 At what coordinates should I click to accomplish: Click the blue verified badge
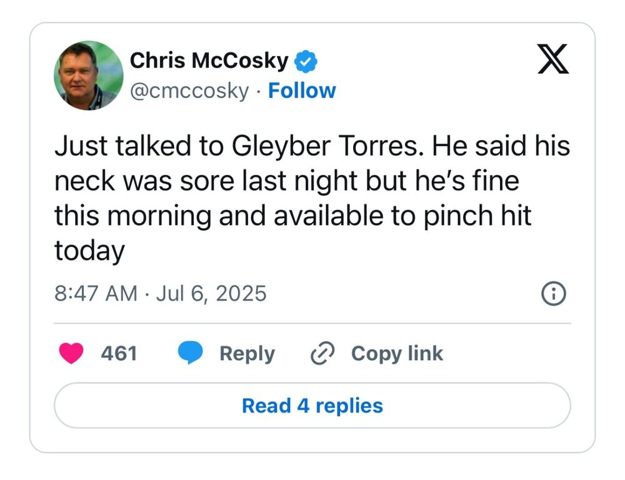pos(306,61)
